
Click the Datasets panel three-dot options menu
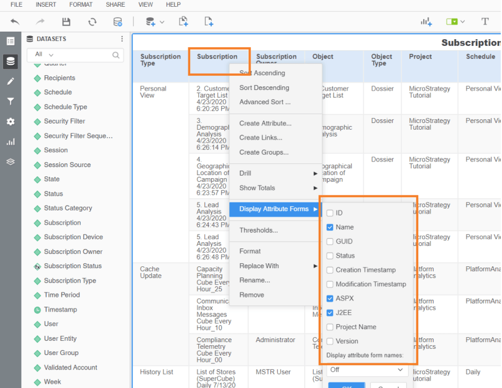[x=122, y=38]
